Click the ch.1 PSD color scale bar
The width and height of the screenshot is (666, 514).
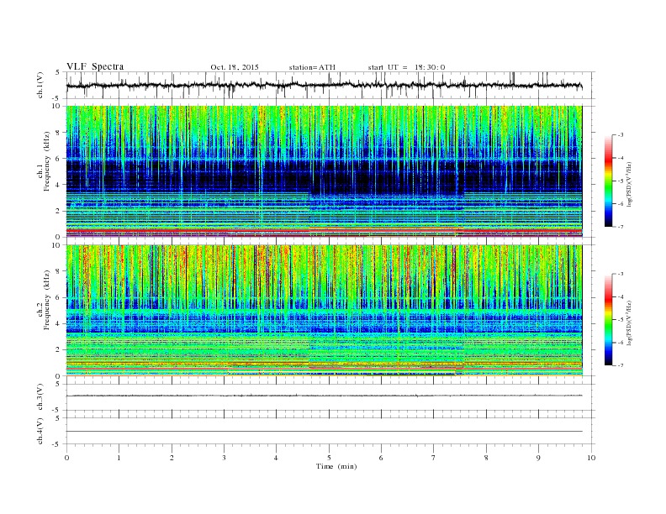tap(608, 181)
